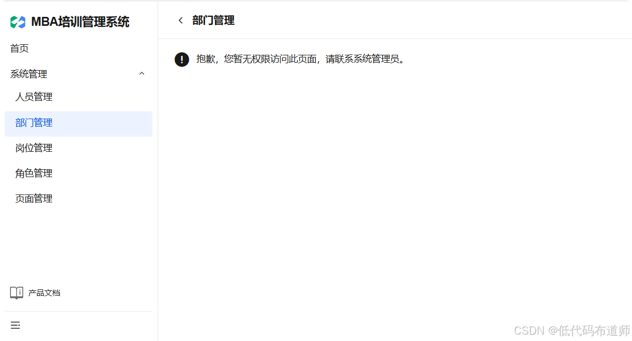Open the 产品文档 link text
The height and width of the screenshot is (341, 632).
(x=44, y=293)
